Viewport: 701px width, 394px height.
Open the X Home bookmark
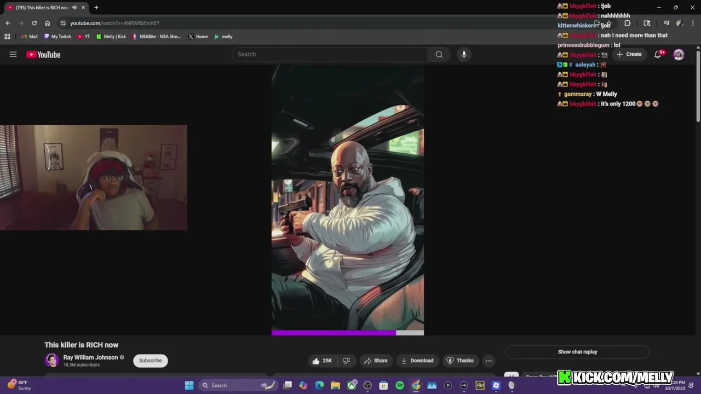coord(198,37)
